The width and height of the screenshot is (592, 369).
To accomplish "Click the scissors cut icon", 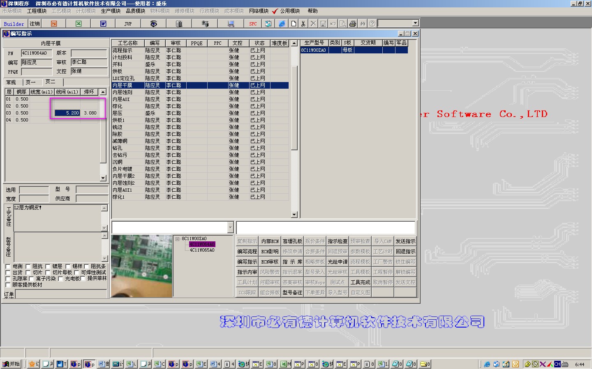I will click(303, 24).
